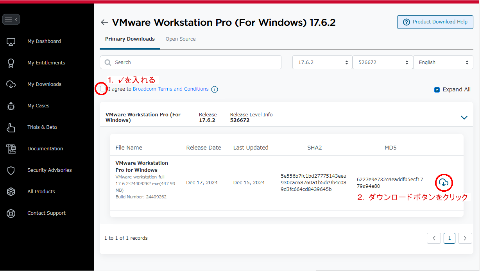
Task: Click the My Cases bug icon
Action: (11, 106)
